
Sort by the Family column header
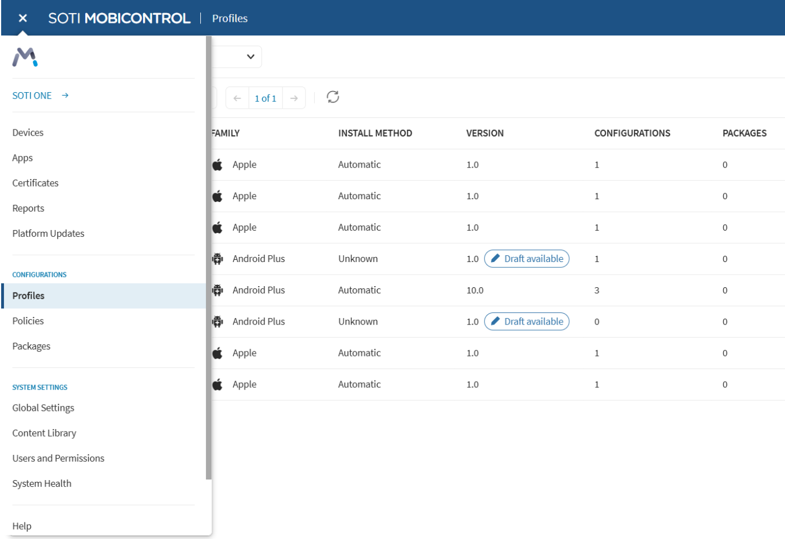(x=225, y=133)
